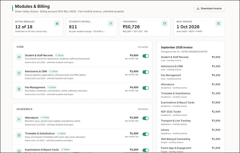Click the ACADEMICS section label
The image size is (240, 153).
click(x=24, y=109)
